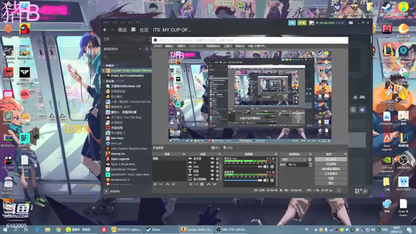Remove source using minus icon in OBS Sources

tap(197, 184)
